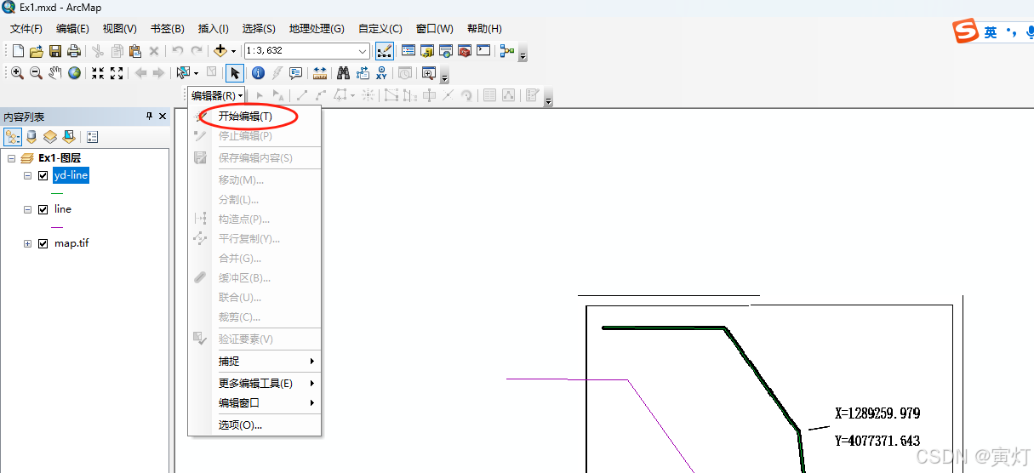The width and height of the screenshot is (1034, 473).
Task: Open the 视图(V) menu
Action: pos(120,28)
